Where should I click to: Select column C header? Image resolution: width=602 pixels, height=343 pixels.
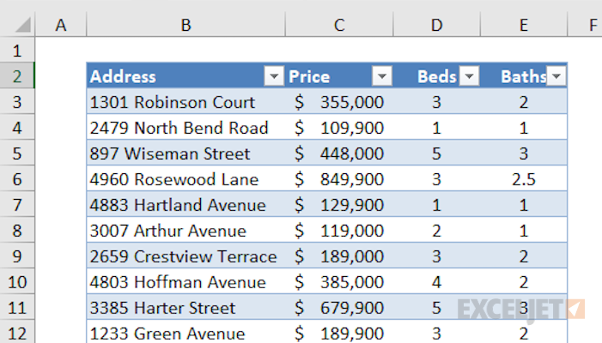(339, 26)
